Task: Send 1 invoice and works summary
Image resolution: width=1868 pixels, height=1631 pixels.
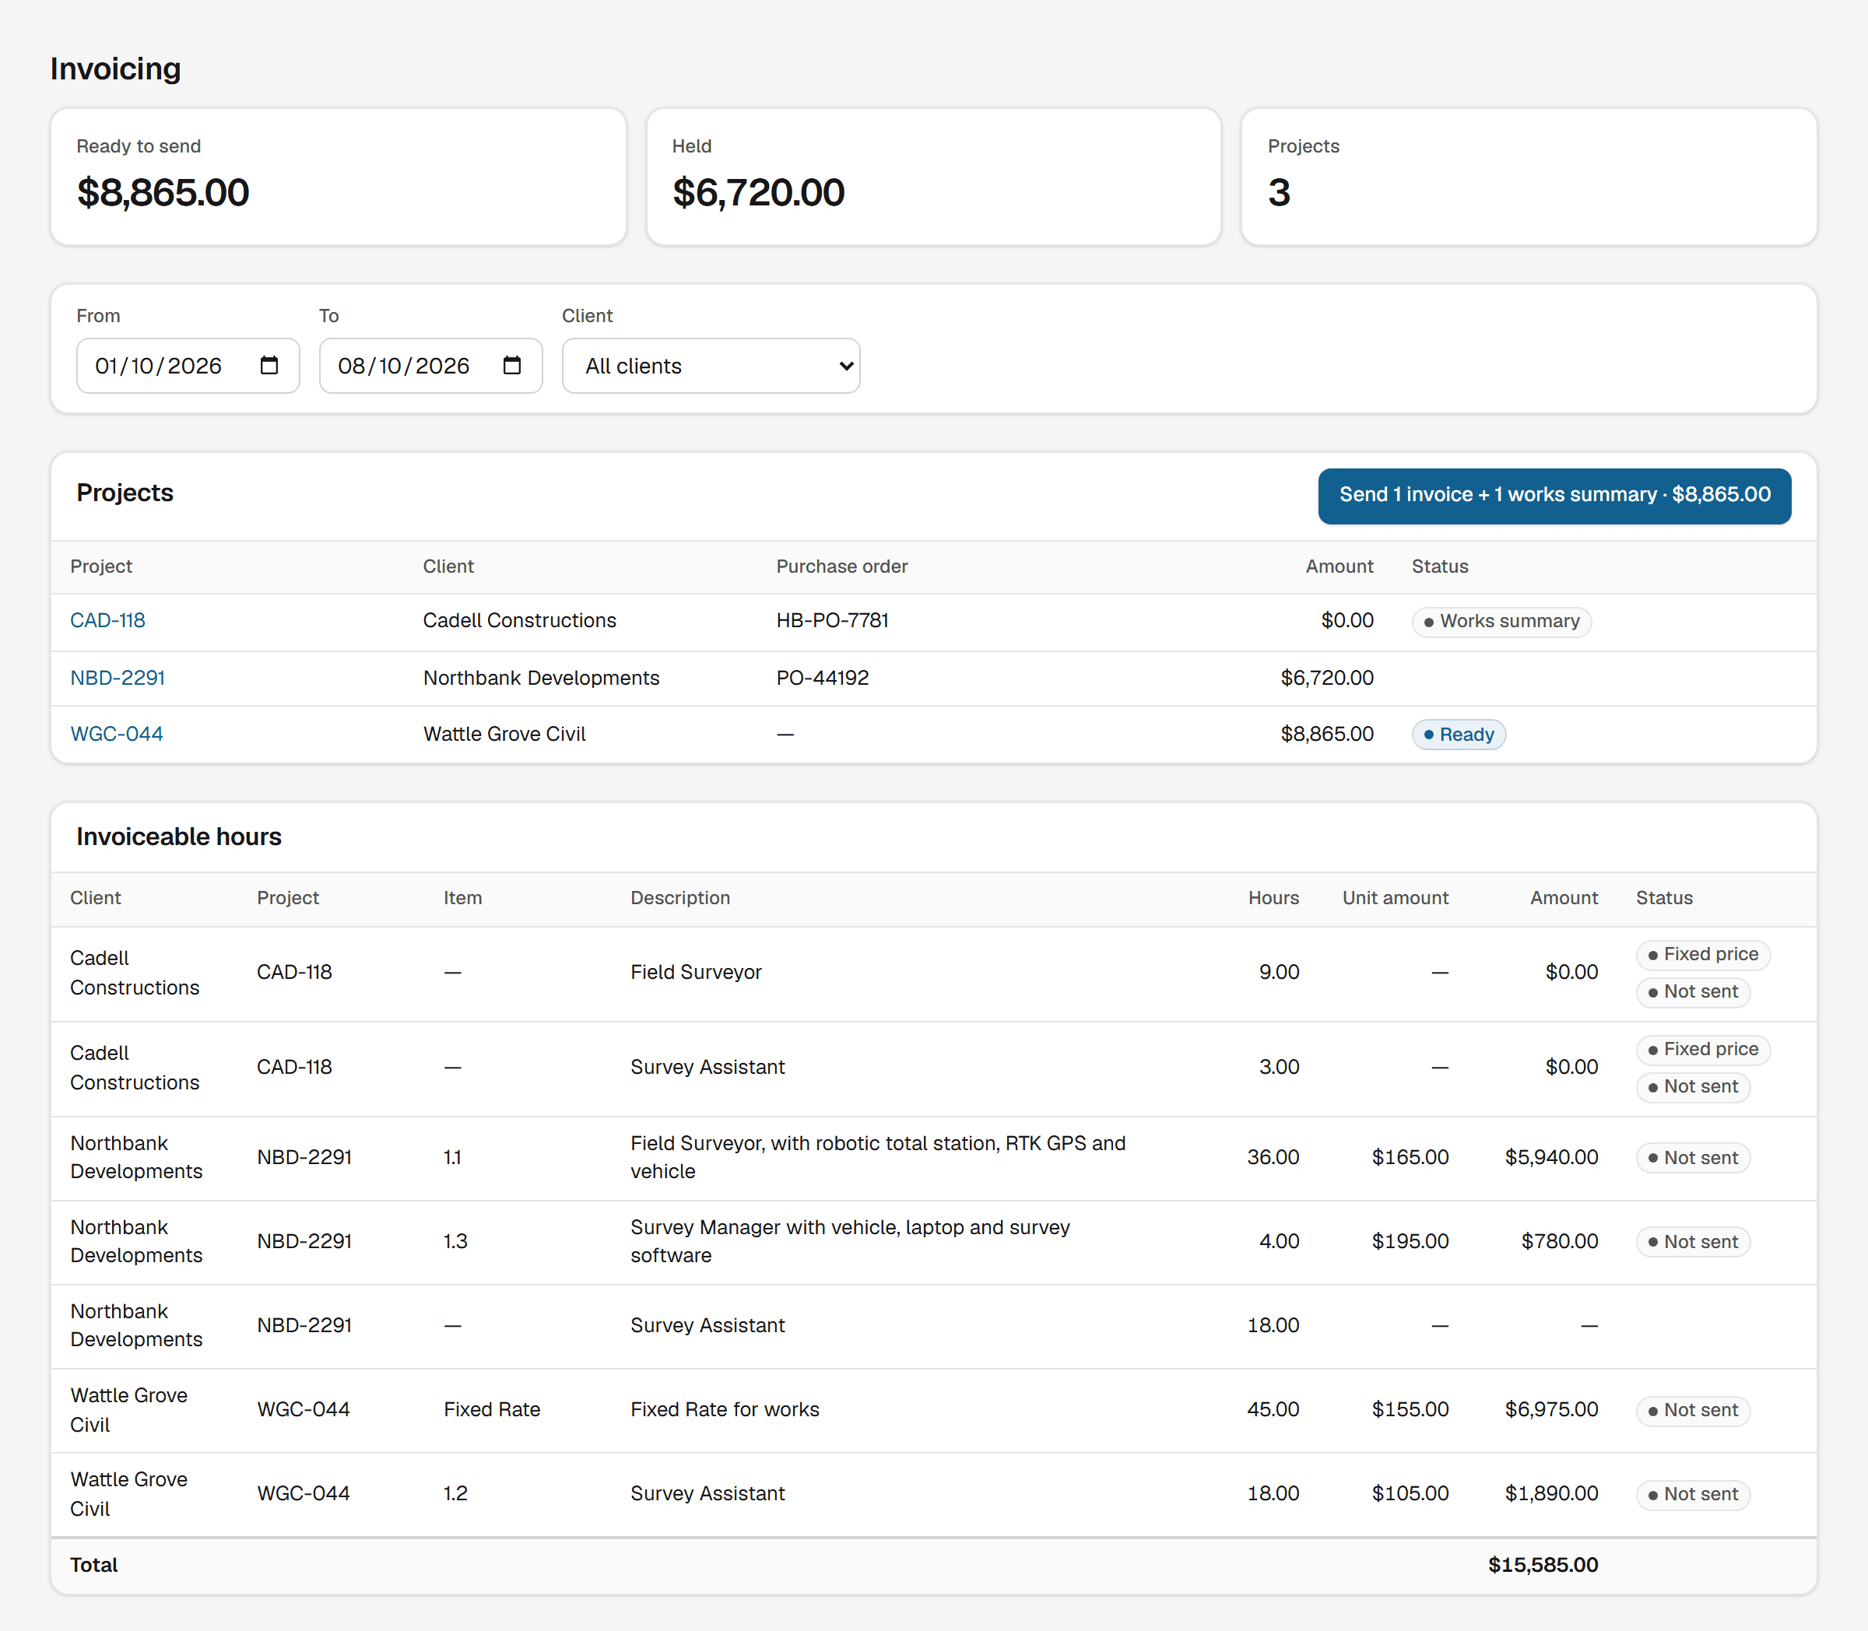Action: pos(1554,495)
